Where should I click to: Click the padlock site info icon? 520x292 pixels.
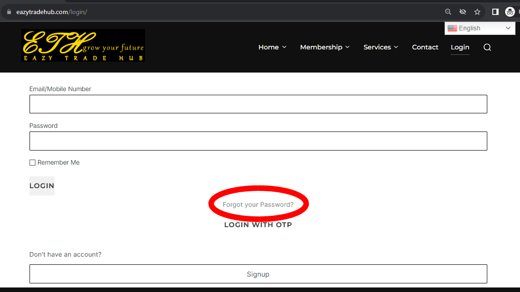[x=8, y=12]
